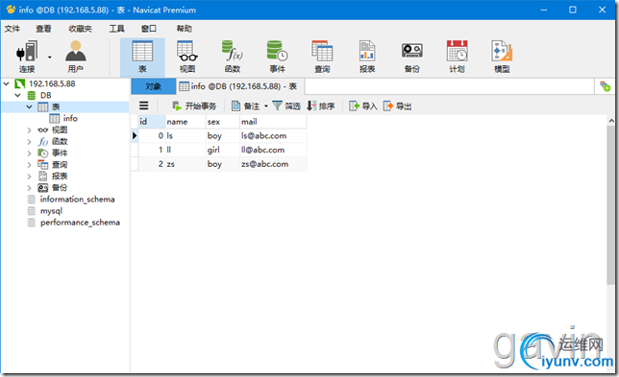Open the 用户 user manager
This screenshot has height=377, width=619.
(75, 57)
